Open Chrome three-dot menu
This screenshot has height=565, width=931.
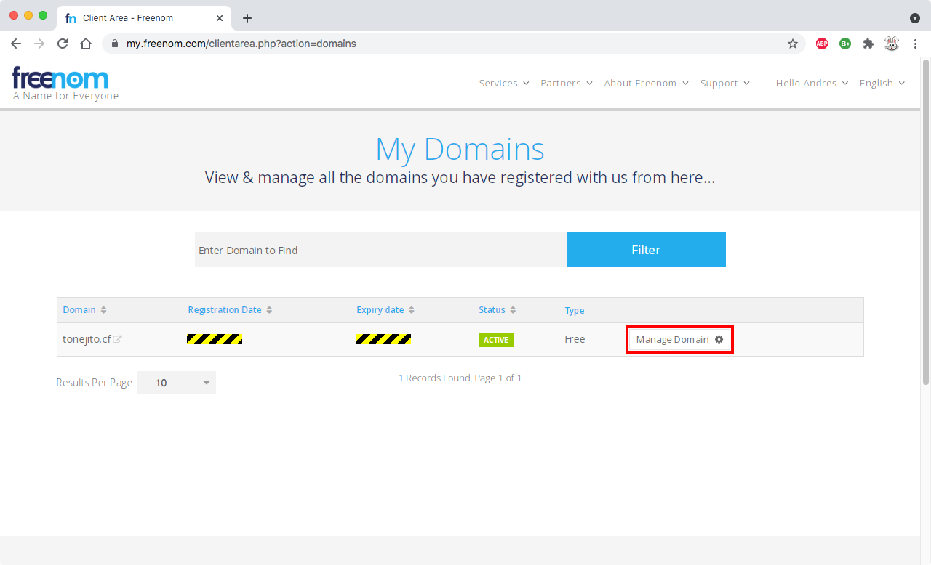[915, 44]
